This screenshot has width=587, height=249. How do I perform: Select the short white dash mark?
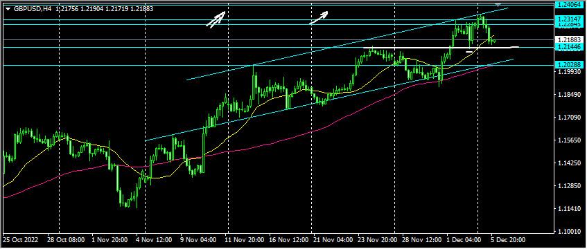pyautogui.click(x=469, y=52)
